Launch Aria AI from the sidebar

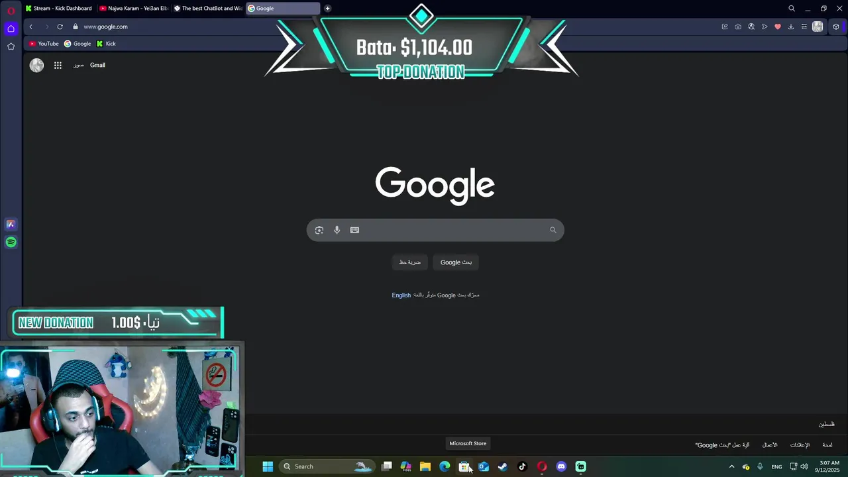[11, 225]
